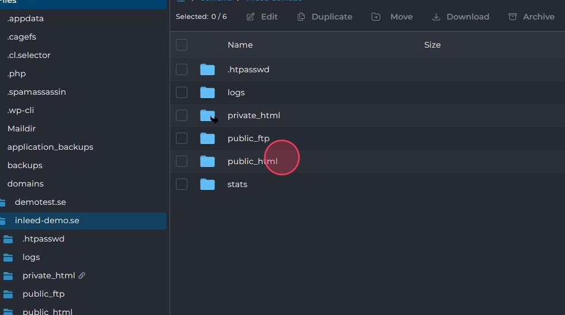Click the link symbol beside private_html in sidebar
Screen dimensions: 565x315
[82, 275]
